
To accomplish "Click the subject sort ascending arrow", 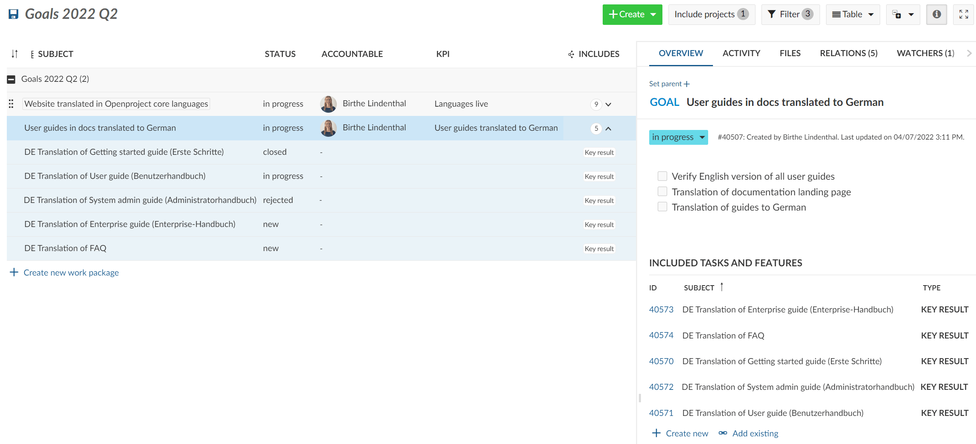I will click(722, 287).
